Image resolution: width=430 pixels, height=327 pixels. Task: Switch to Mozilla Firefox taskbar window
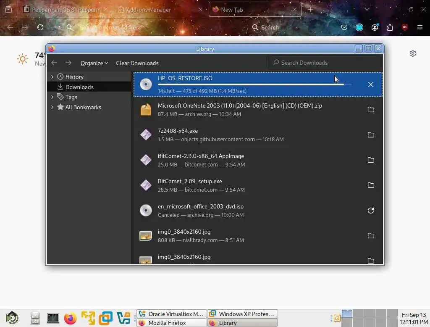pyautogui.click(x=171, y=323)
